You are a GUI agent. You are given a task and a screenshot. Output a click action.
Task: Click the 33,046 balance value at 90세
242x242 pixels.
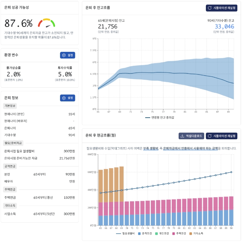coord(224,27)
